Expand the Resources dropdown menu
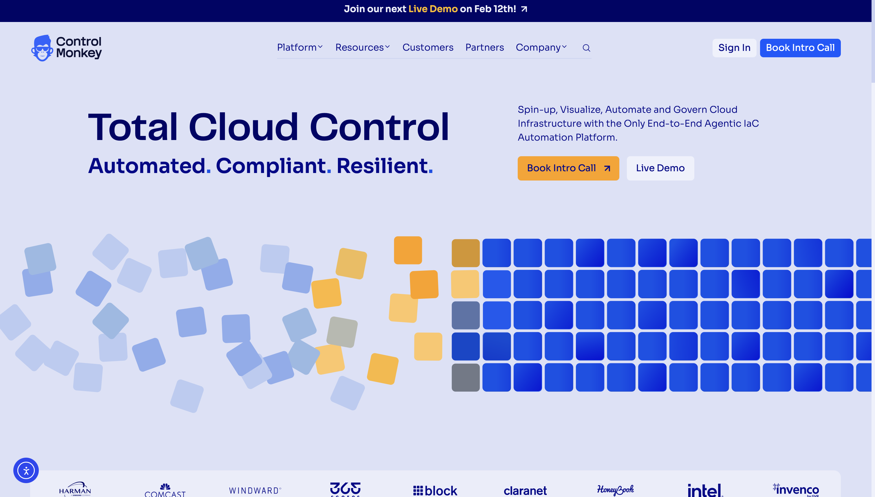The width and height of the screenshot is (875, 497). tap(362, 47)
